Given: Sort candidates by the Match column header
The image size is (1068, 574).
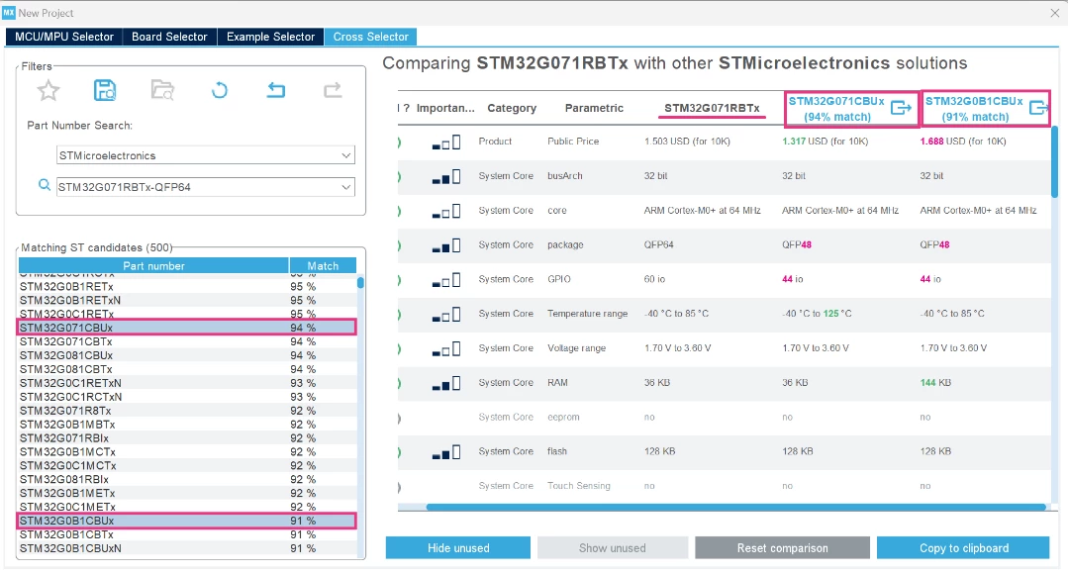Looking at the screenshot, I should coord(323,265).
